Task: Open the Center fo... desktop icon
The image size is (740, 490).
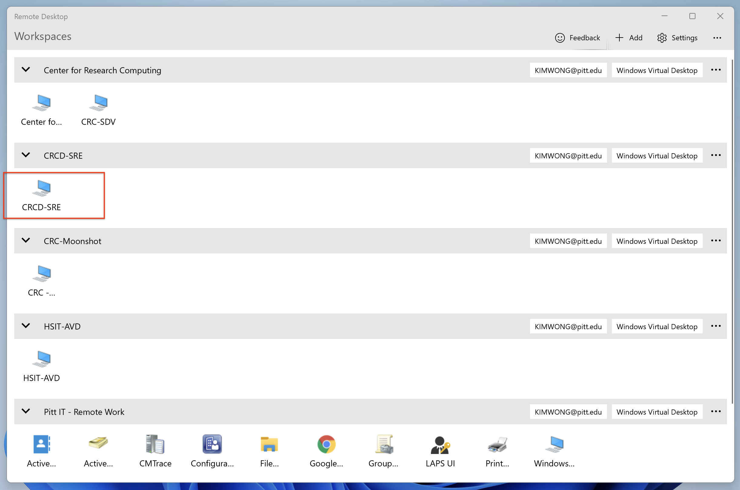Action: click(42, 110)
